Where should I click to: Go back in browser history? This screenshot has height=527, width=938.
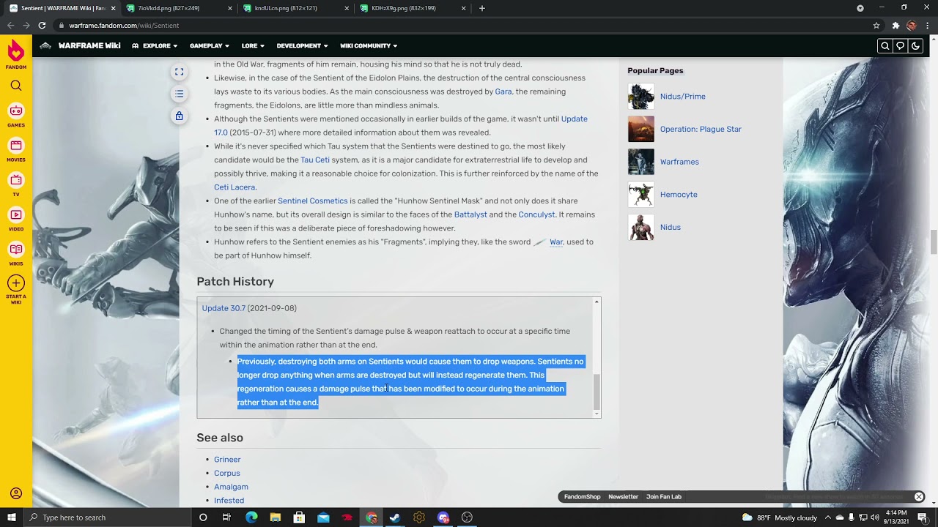10,25
